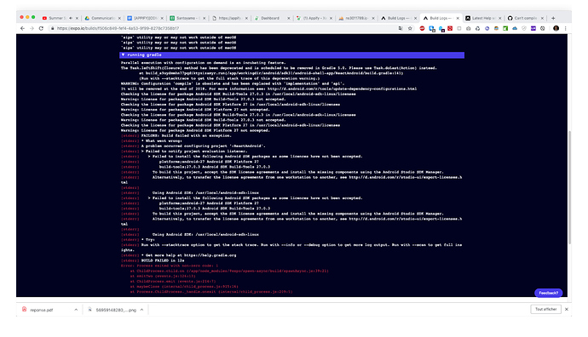Viewport: 588px width, 337px height.
Task: Go forward to the next page
Action: (x=32, y=28)
